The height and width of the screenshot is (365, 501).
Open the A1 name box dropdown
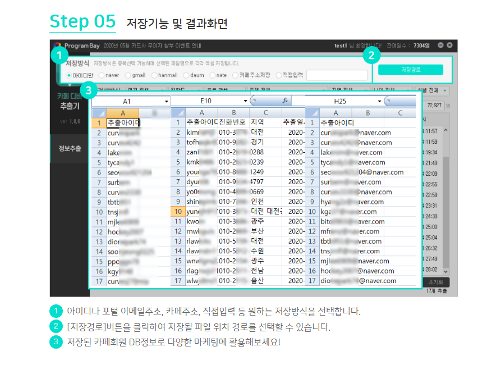[167, 102]
